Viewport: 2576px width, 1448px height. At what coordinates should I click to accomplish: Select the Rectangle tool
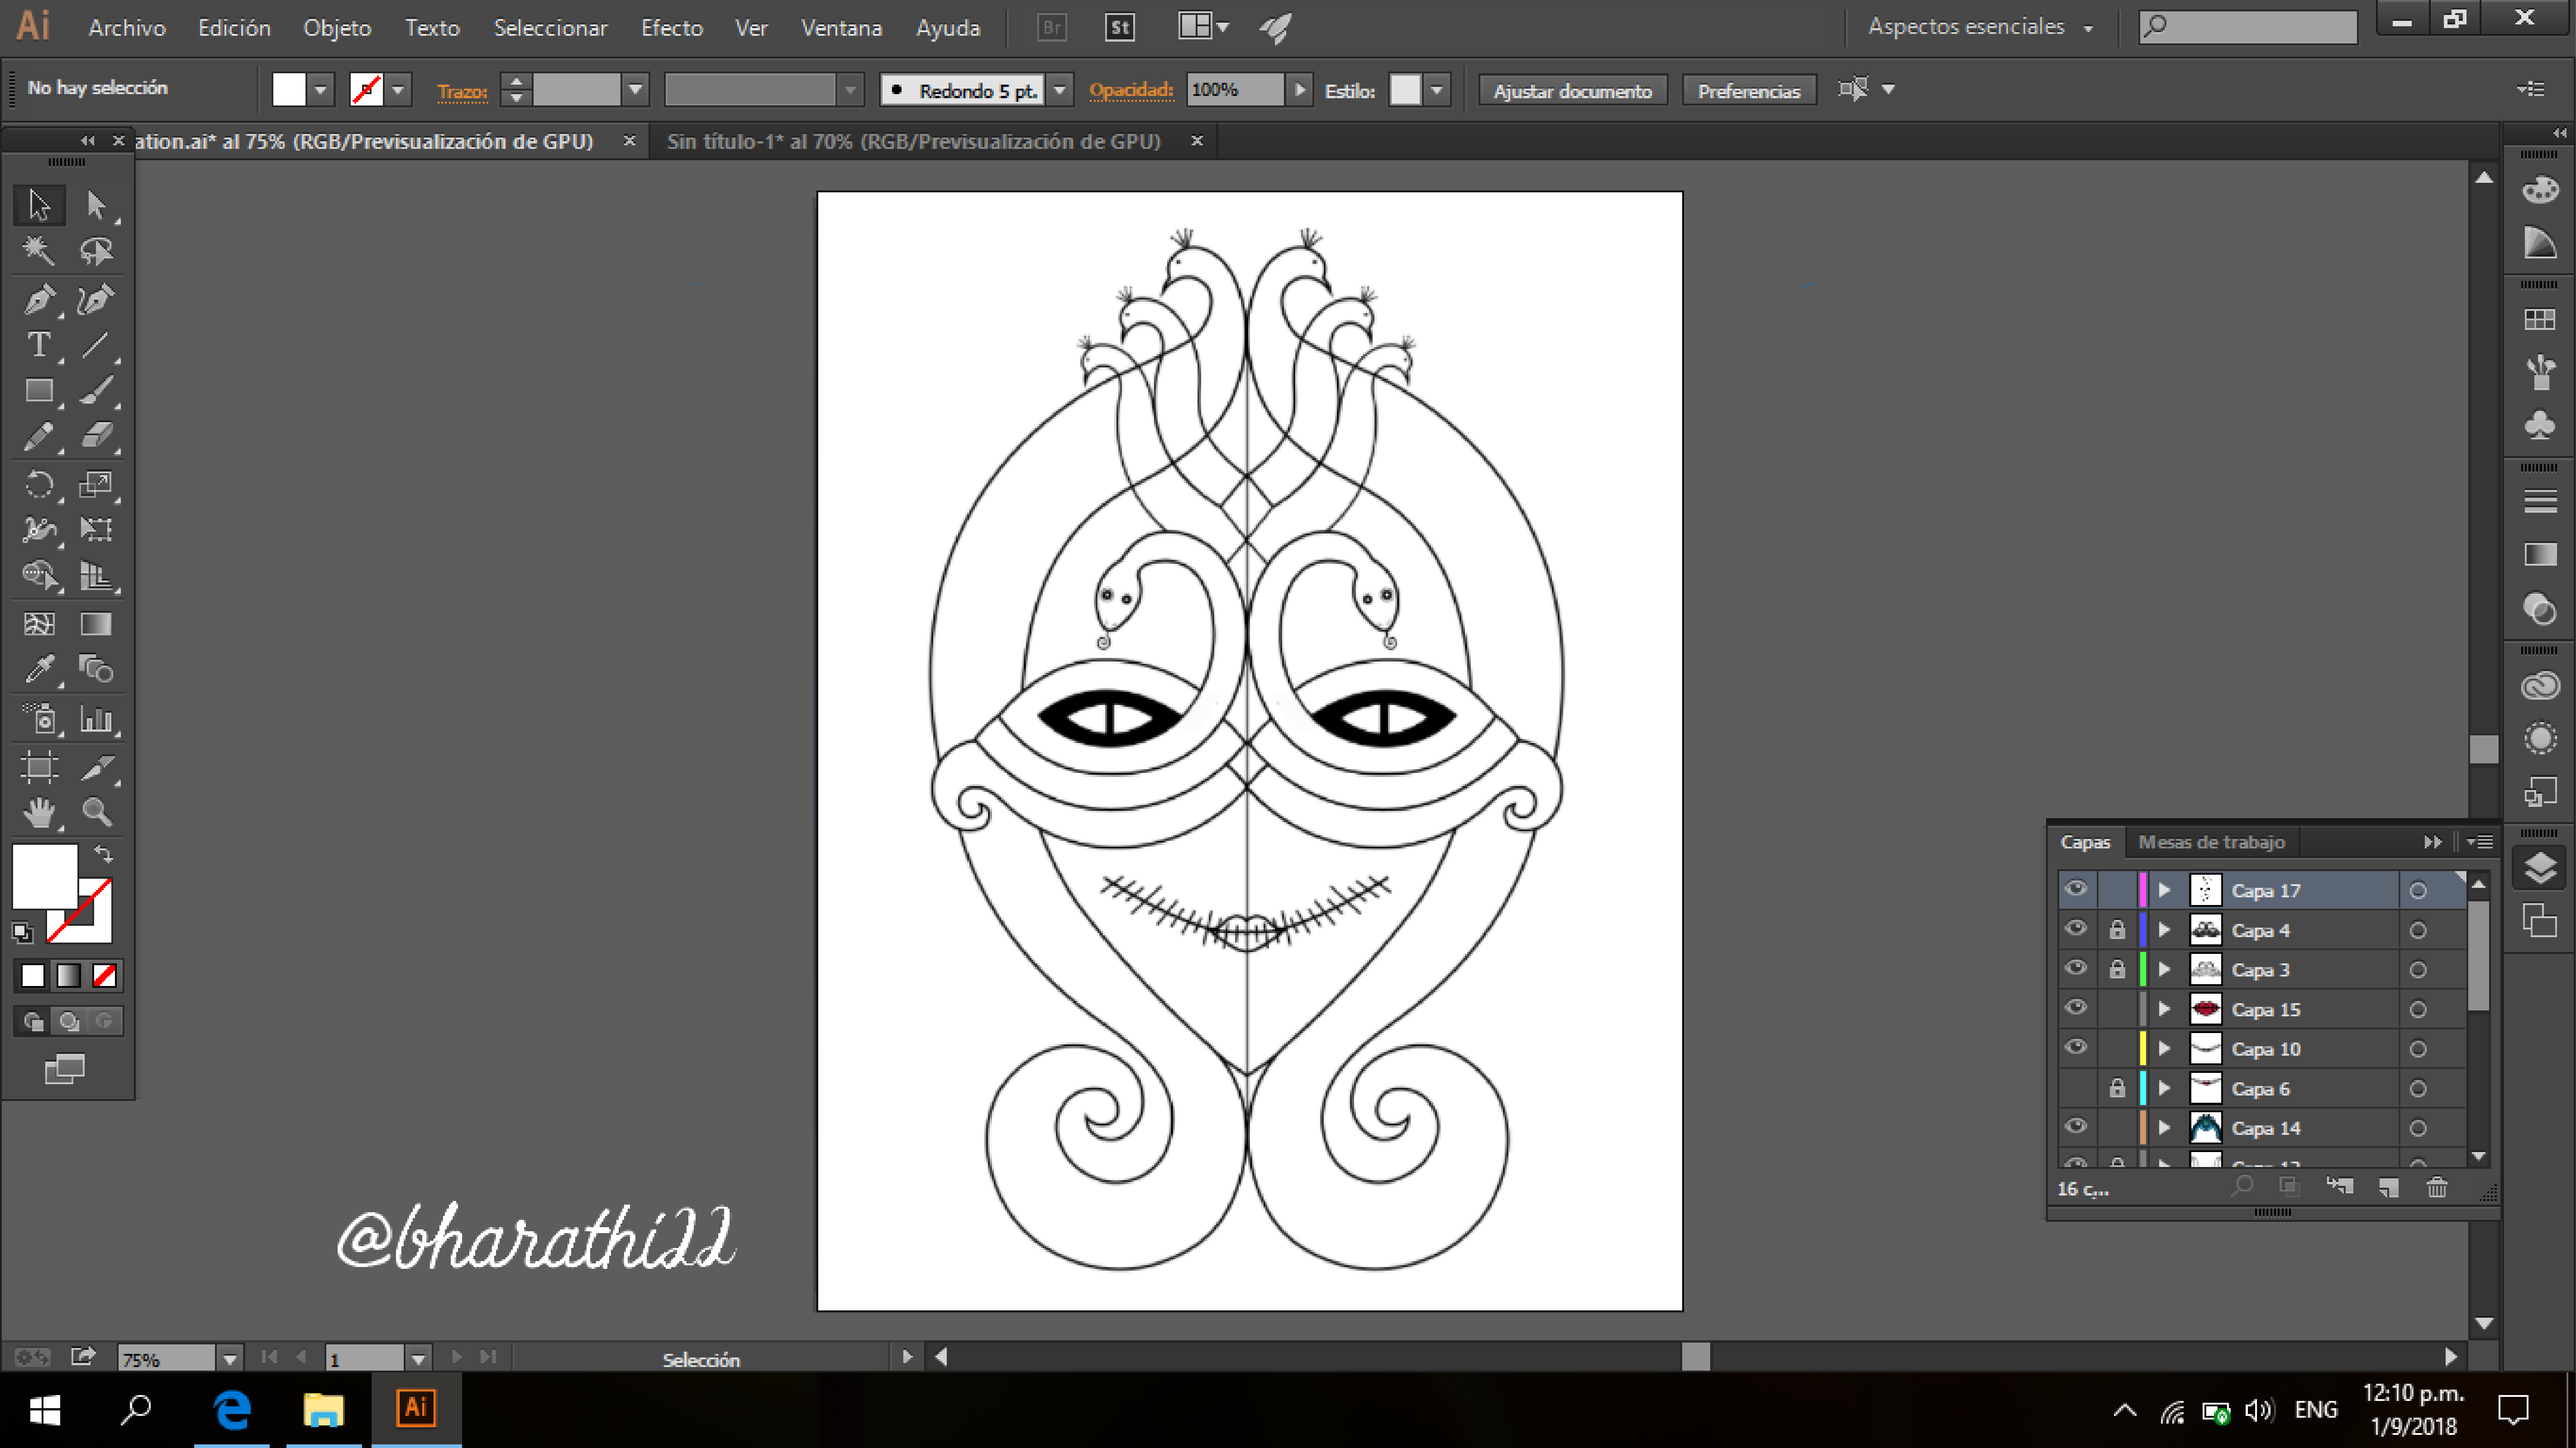pos(39,390)
